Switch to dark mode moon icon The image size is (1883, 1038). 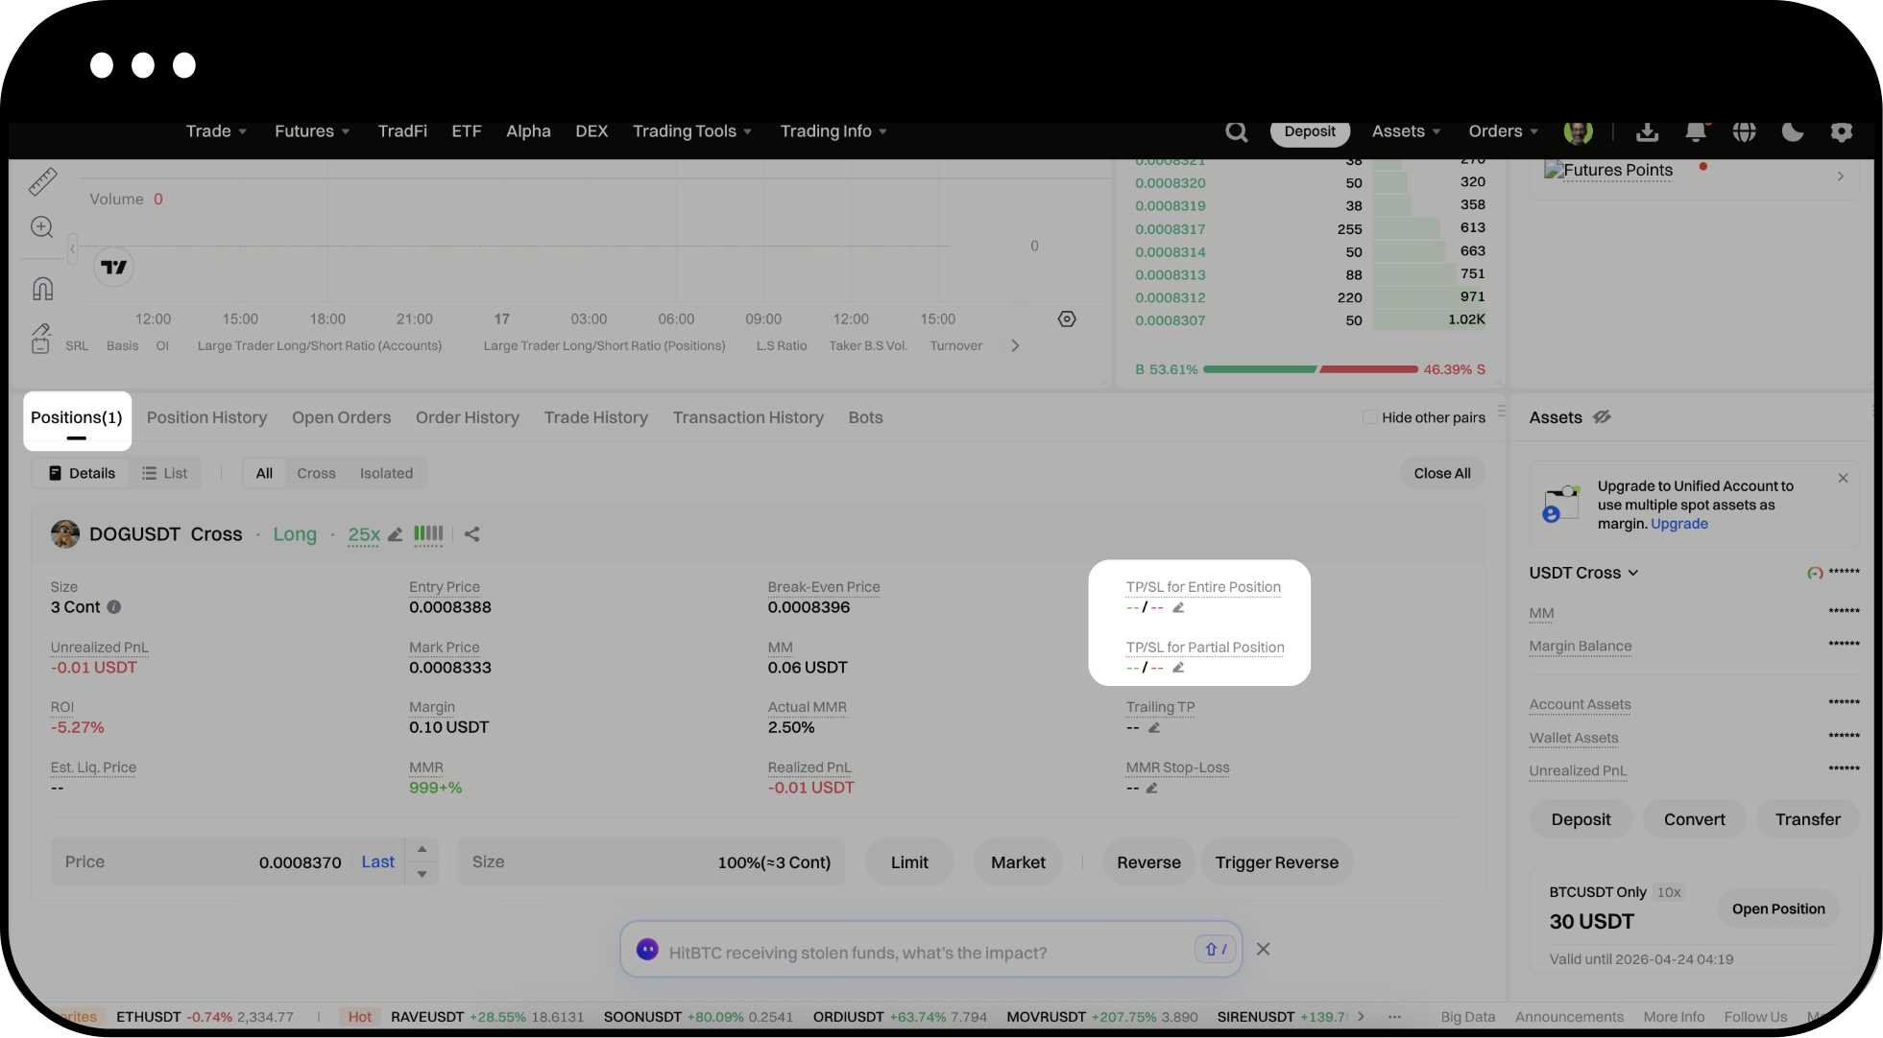pos(1792,131)
